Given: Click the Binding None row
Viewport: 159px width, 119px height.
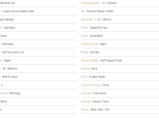Looking at the screenshot, I should pyautogui.click(x=120, y=69).
